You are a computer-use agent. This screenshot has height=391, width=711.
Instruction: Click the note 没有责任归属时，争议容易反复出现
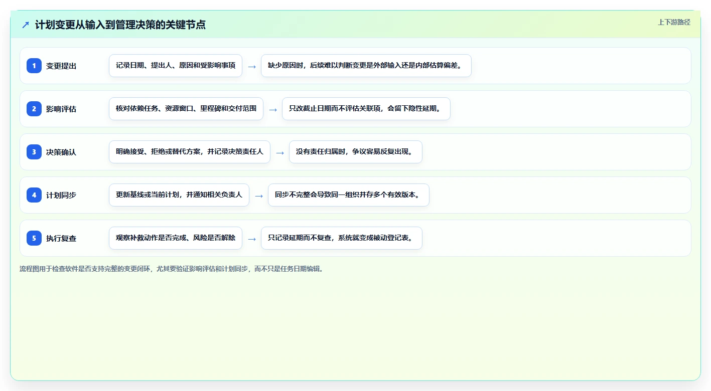pyautogui.click(x=356, y=152)
